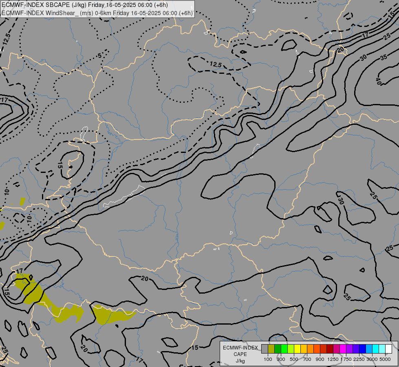Image resolution: width=399 pixels, height=367 pixels.
Task: Click the WindShear 0-6km title line
Action: [97, 13]
